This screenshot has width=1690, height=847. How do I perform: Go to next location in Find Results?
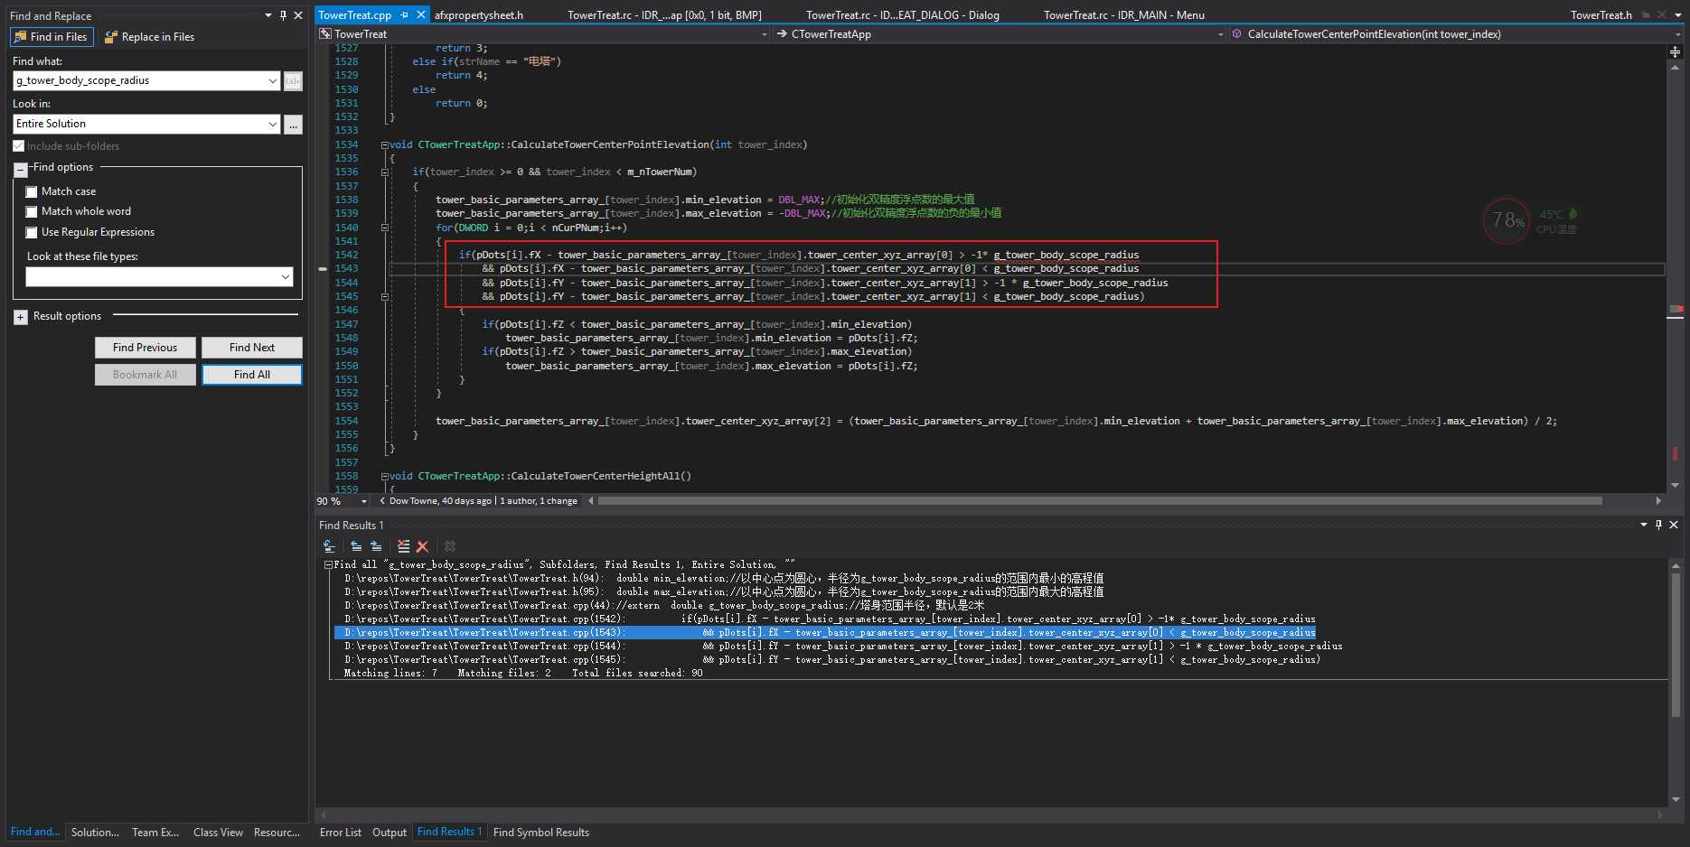(376, 546)
